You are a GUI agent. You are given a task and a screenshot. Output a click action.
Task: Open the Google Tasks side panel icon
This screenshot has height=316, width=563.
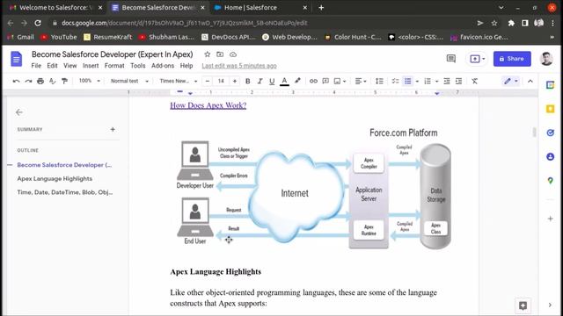point(550,133)
